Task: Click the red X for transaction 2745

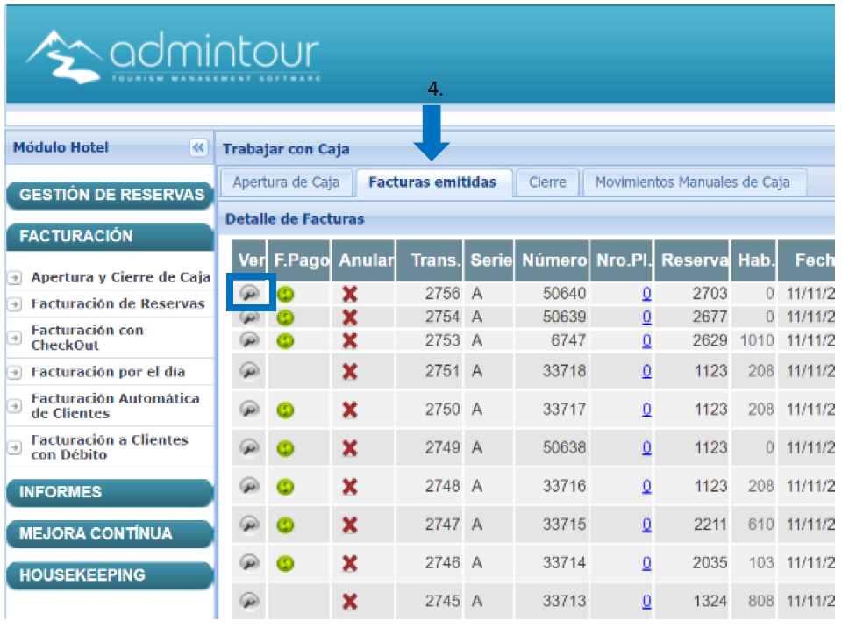Action: click(x=349, y=602)
